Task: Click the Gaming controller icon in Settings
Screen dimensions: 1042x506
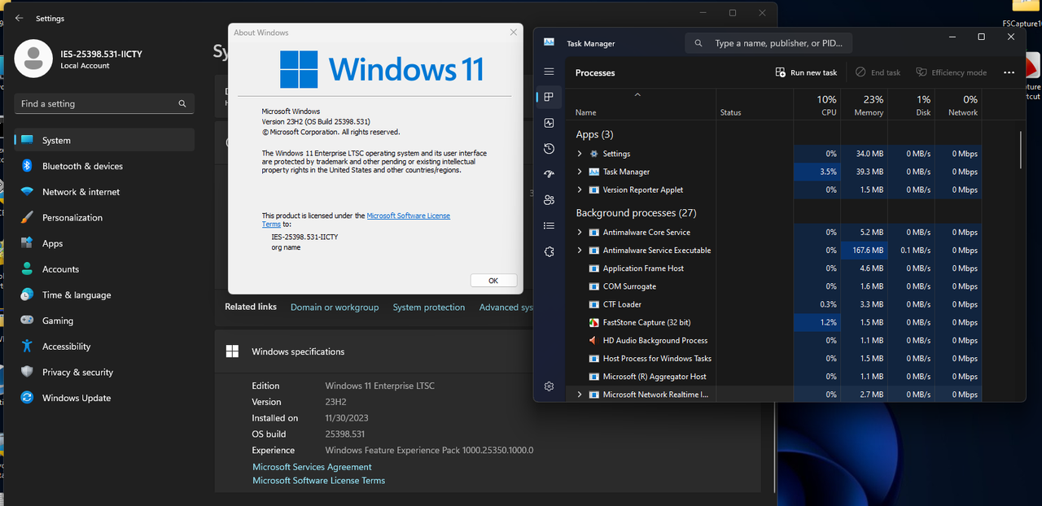Action: click(27, 321)
